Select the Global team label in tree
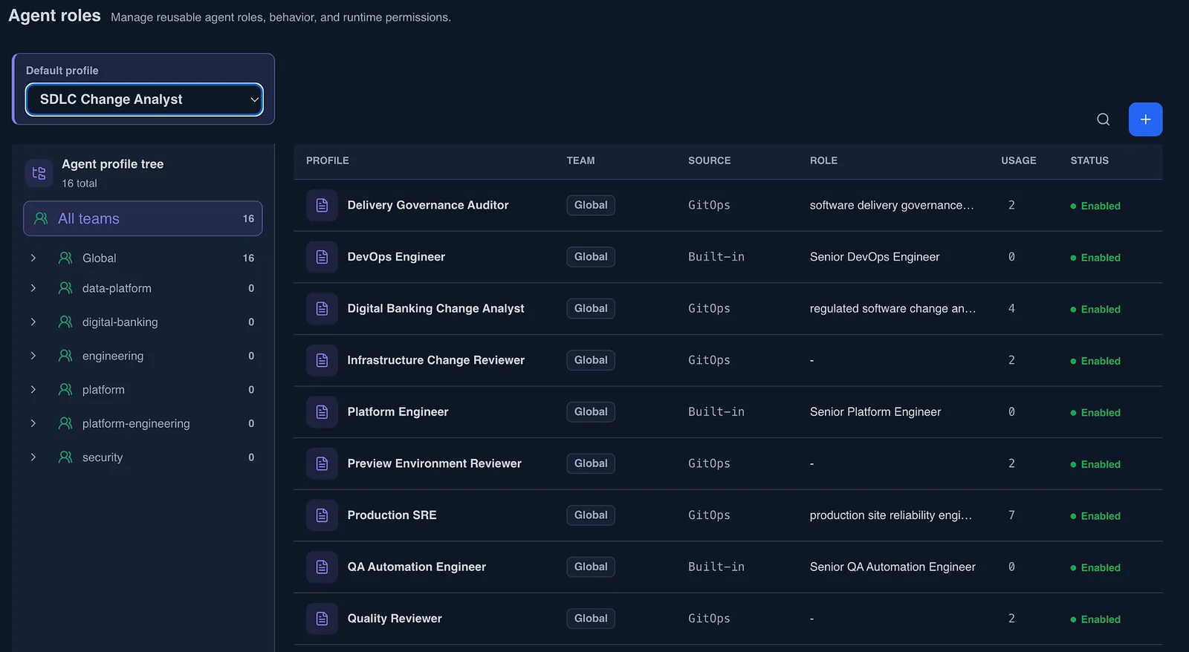Screen dimensions: 1189x652 point(100,258)
